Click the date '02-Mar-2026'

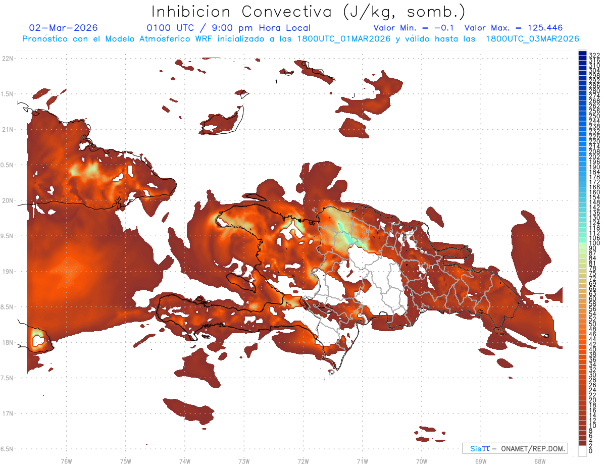point(64,28)
